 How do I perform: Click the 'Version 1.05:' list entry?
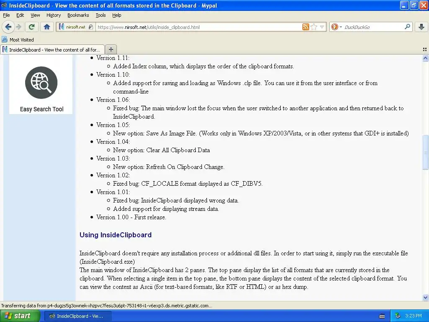coord(113,125)
